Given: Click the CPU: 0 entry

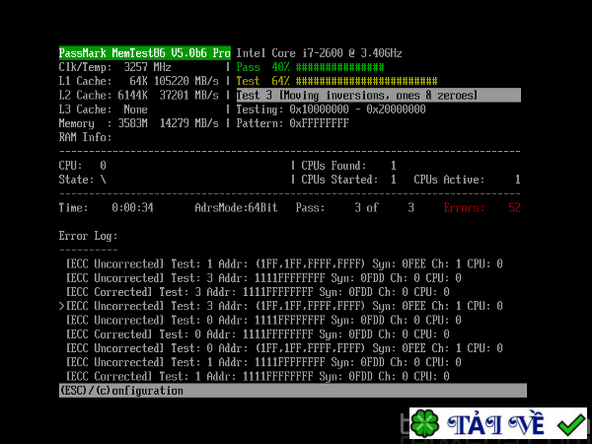Looking at the screenshot, I should 83,166.
